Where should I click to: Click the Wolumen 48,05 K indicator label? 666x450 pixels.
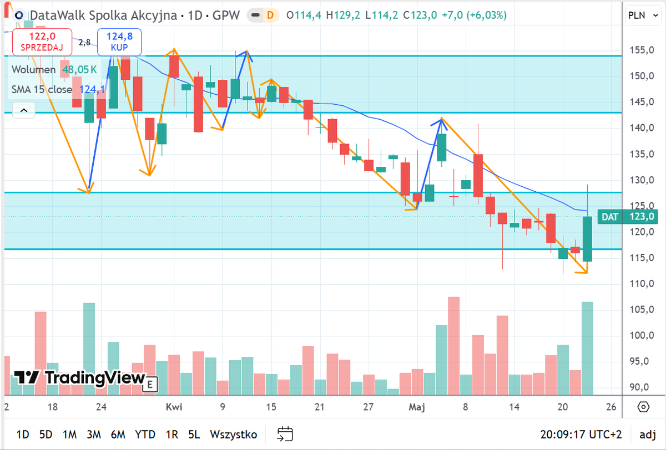[54, 70]
